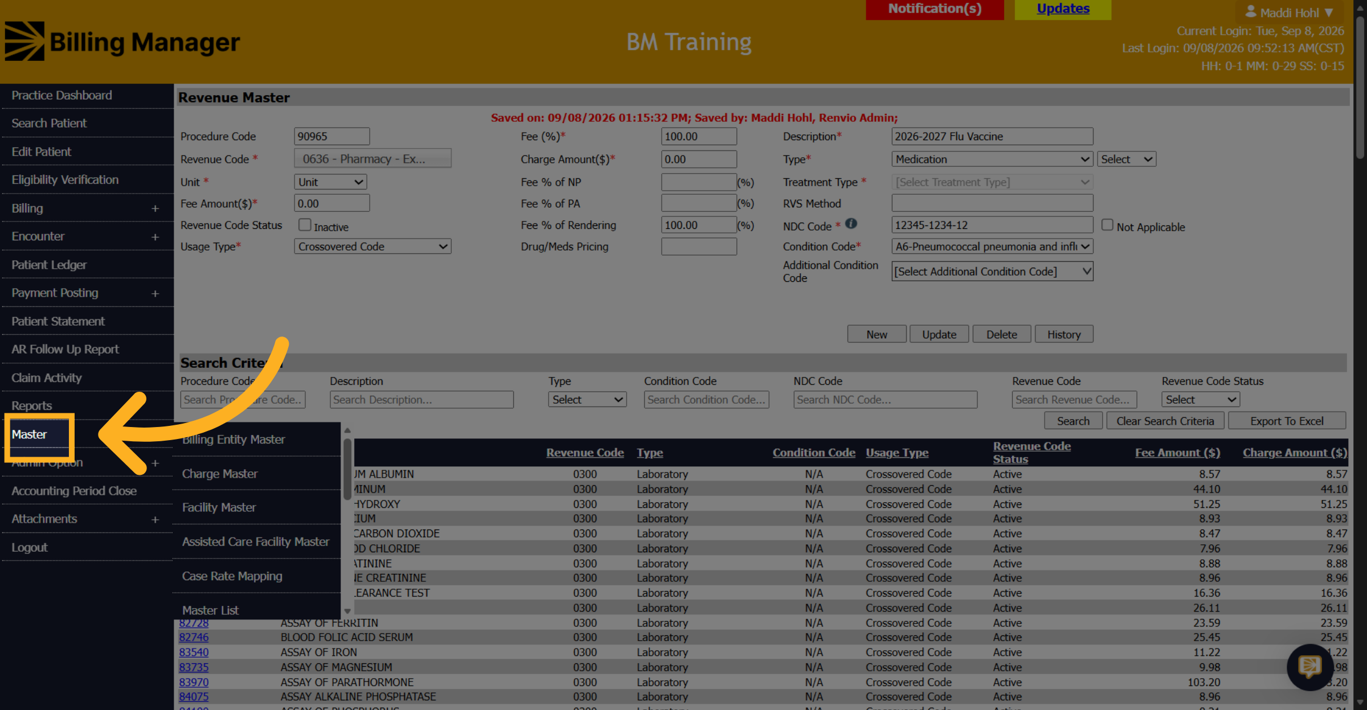Open the search Type Select dropdown
Viewport: 1367px width, 710px height.
tap(587, 400)
